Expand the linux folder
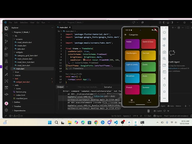 (16, 72)
